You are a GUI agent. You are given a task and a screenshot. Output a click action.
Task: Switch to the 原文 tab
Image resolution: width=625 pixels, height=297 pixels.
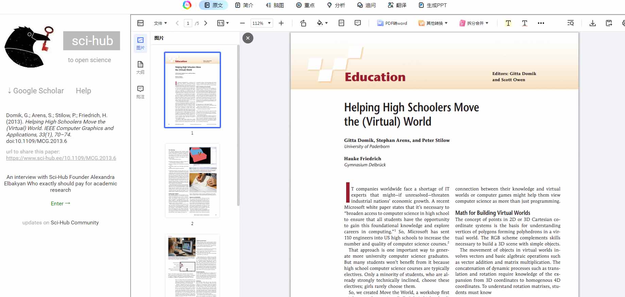214,5
